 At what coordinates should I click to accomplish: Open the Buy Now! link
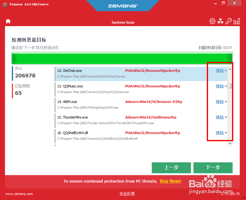click(x=170, y=181)
